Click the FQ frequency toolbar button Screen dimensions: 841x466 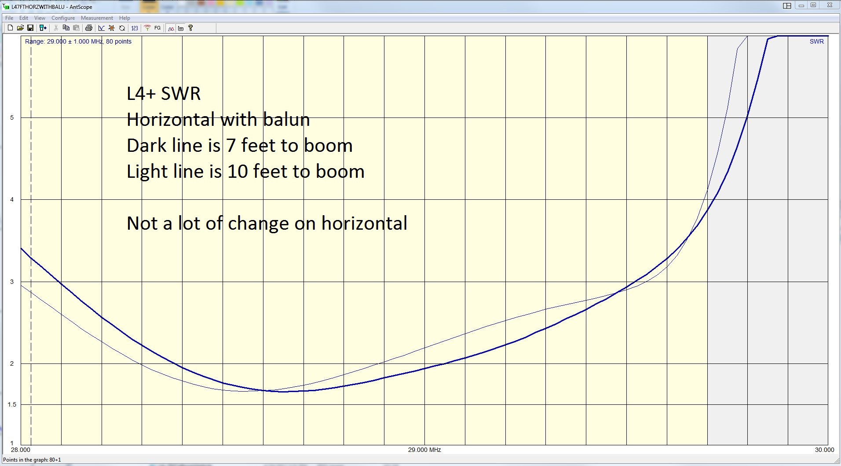(x=157, y=28)
